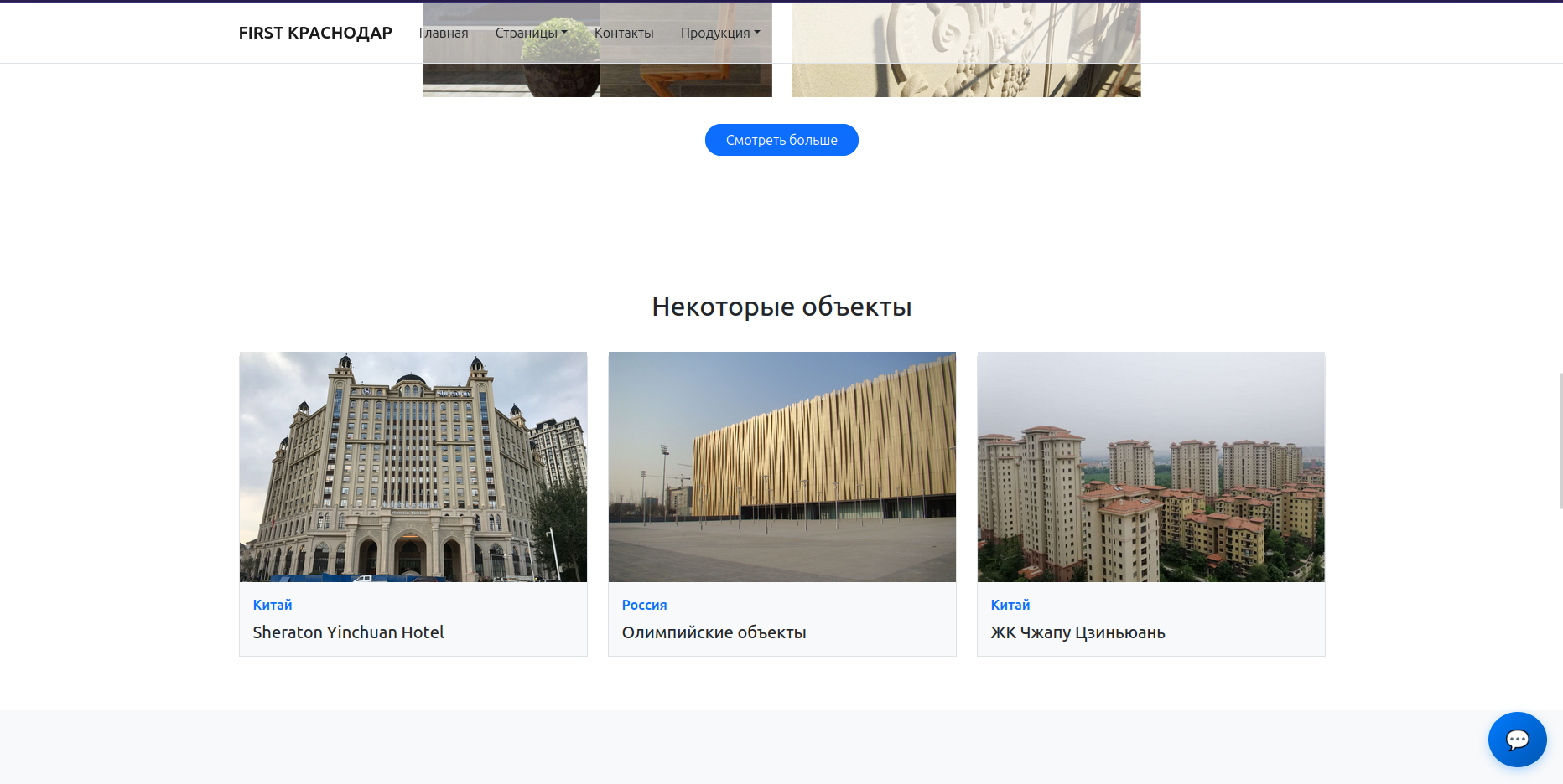Open the Sheraton Yinchuan Hotel photo
Screen dimensions: 1563x784
(413, 467)
